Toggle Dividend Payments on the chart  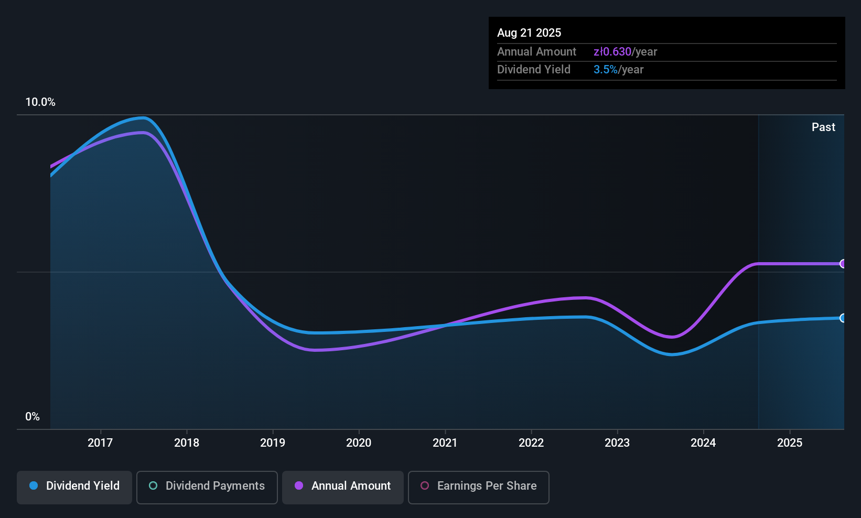(x=207, y=487)
